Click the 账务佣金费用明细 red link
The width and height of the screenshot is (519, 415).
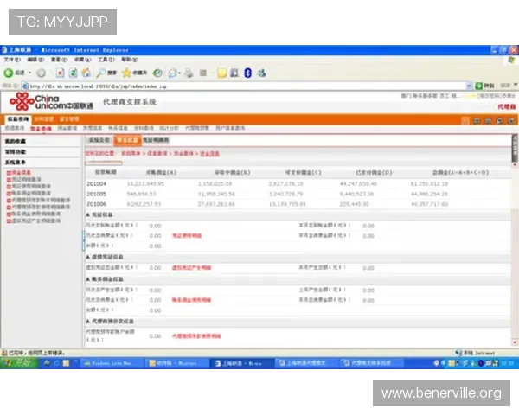[191, 300]
